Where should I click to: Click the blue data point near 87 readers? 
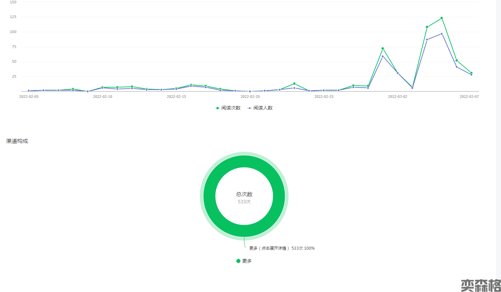[427, 40]
